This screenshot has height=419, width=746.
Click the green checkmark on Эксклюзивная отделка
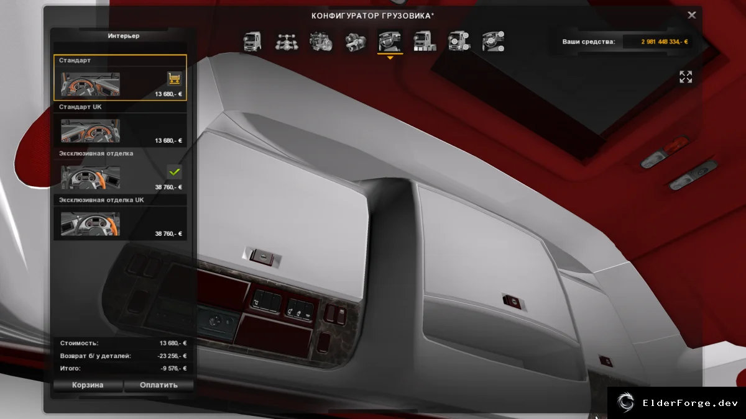click(174, 172)
